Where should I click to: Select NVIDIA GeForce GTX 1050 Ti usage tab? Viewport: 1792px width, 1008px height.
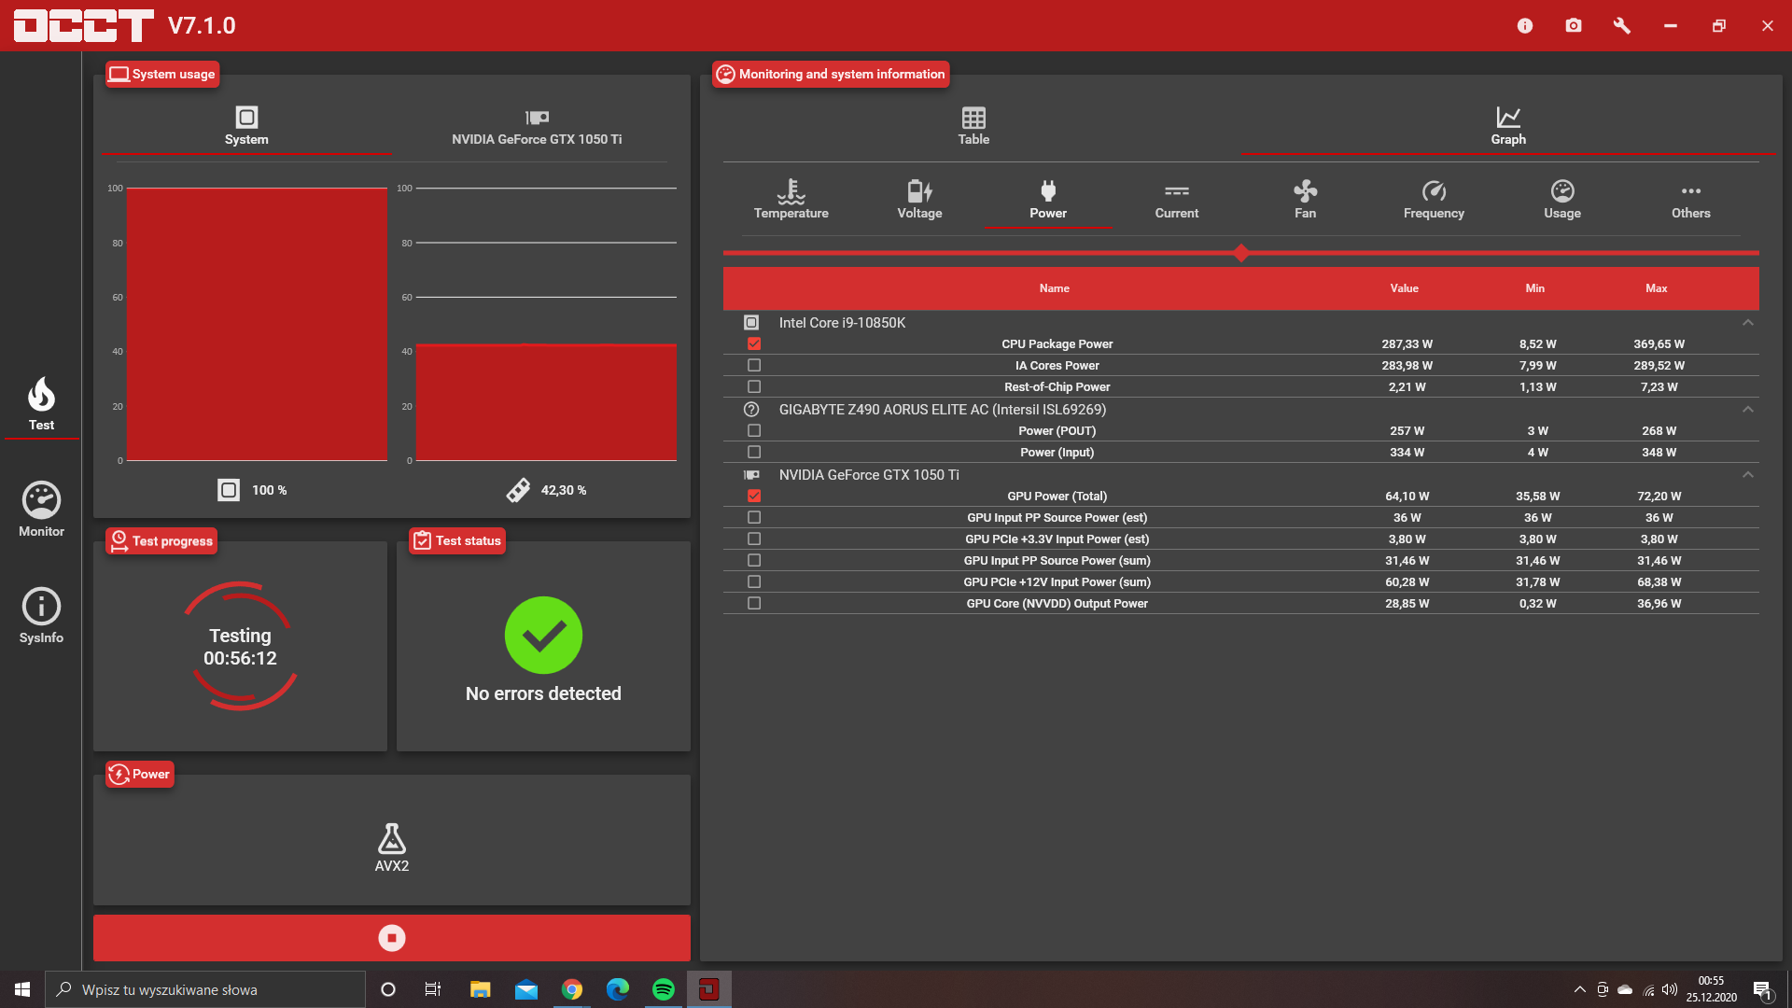coord(537,127)
